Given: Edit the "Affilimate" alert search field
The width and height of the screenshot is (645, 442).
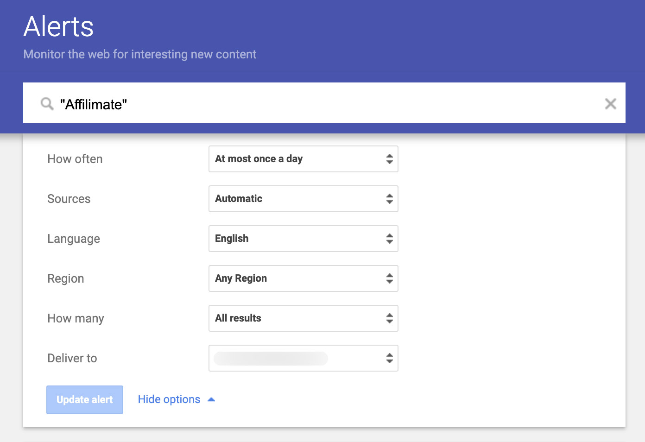Looking at the screenshot, I should click(324, 104).
